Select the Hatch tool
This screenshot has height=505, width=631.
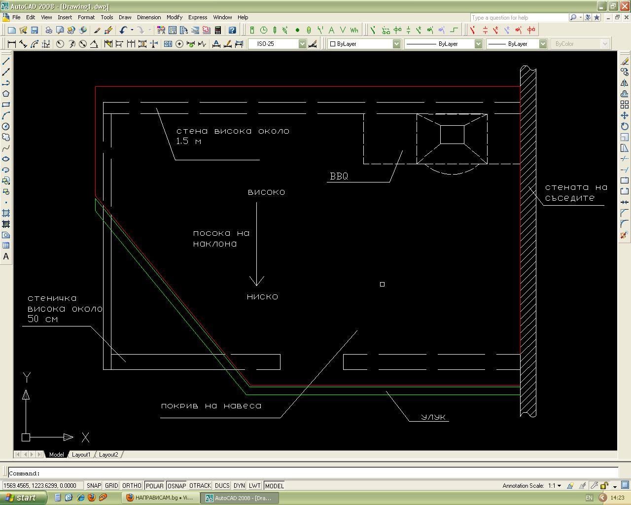tap(6, 214)
